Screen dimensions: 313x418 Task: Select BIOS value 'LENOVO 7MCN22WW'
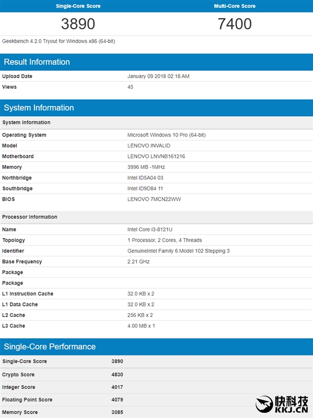[x=154, y=199]
